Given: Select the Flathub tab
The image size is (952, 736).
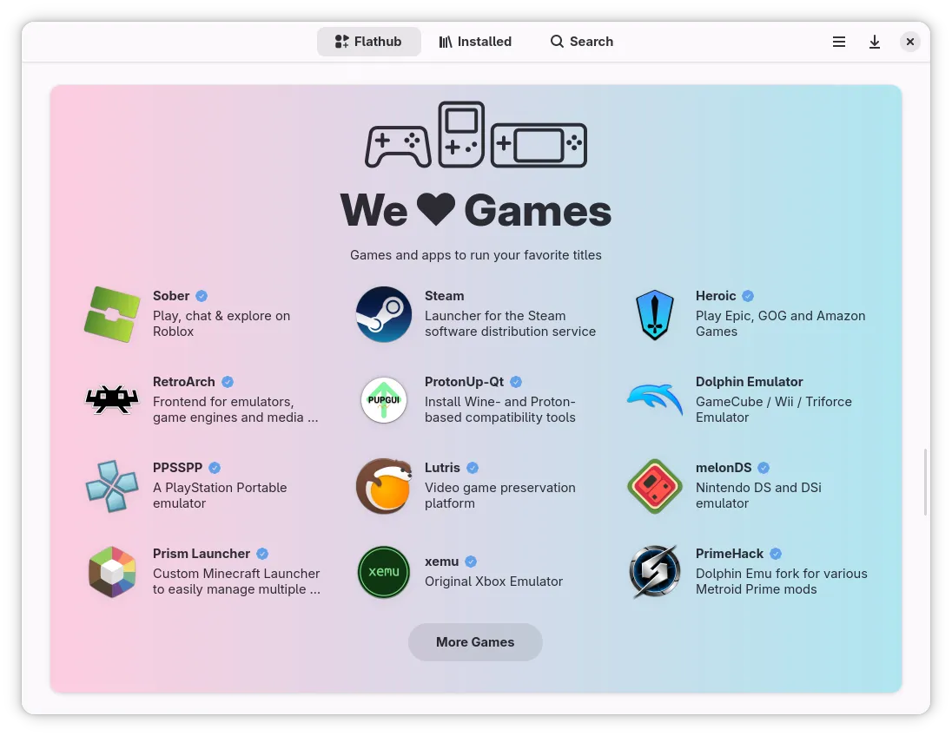Looking at the screenshot, I should 369,42.
